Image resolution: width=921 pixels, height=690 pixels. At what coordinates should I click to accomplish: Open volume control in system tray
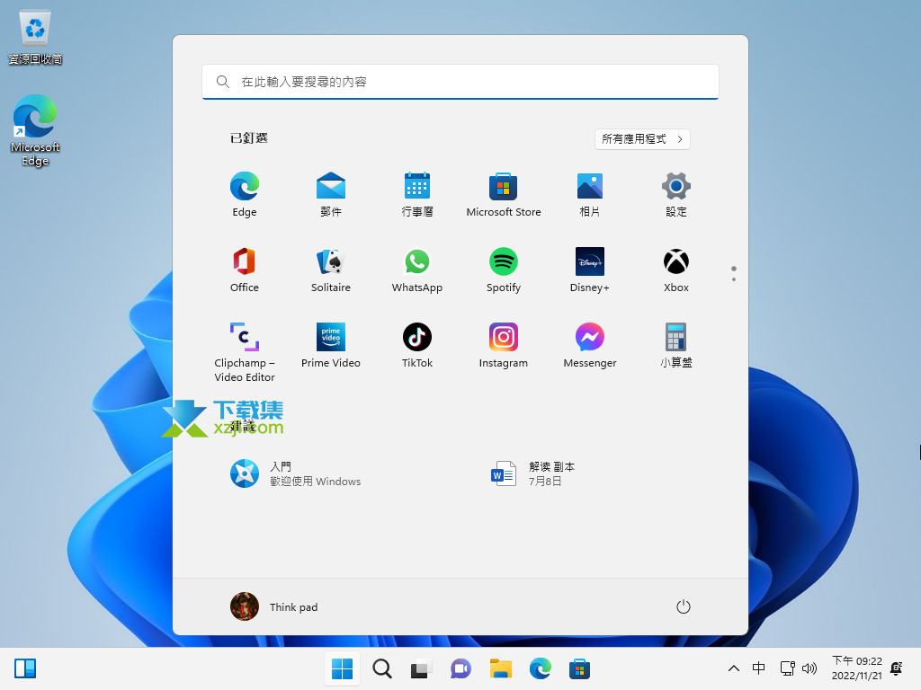pos(809,668)
